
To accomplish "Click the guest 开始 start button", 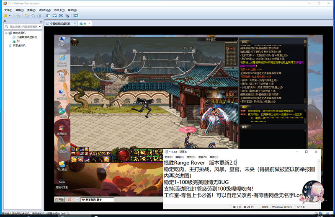I will coord(59,199).
